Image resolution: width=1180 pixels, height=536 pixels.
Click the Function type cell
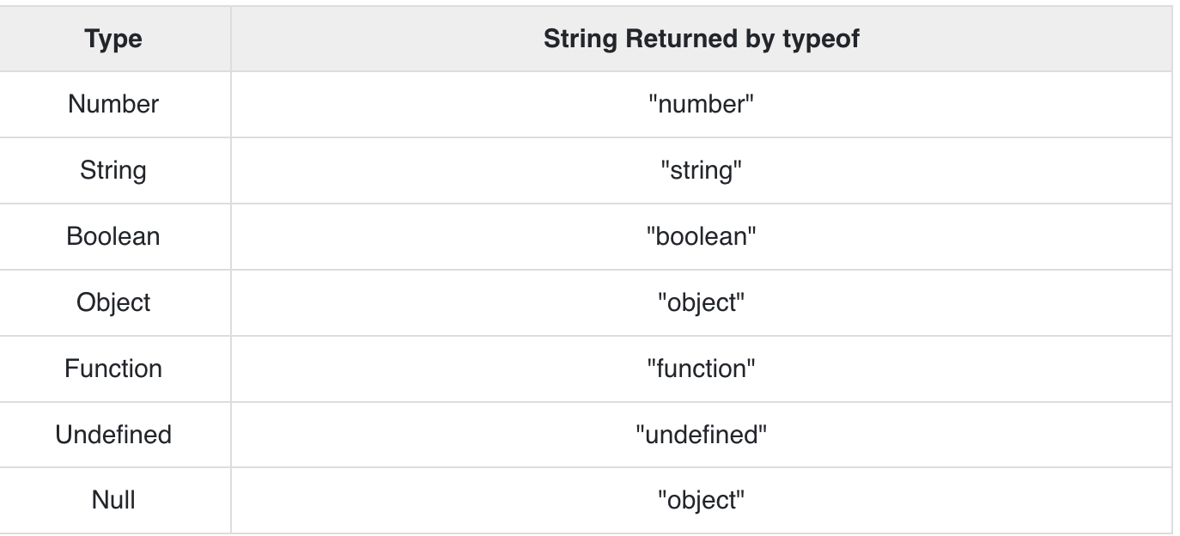pos(113,368)
